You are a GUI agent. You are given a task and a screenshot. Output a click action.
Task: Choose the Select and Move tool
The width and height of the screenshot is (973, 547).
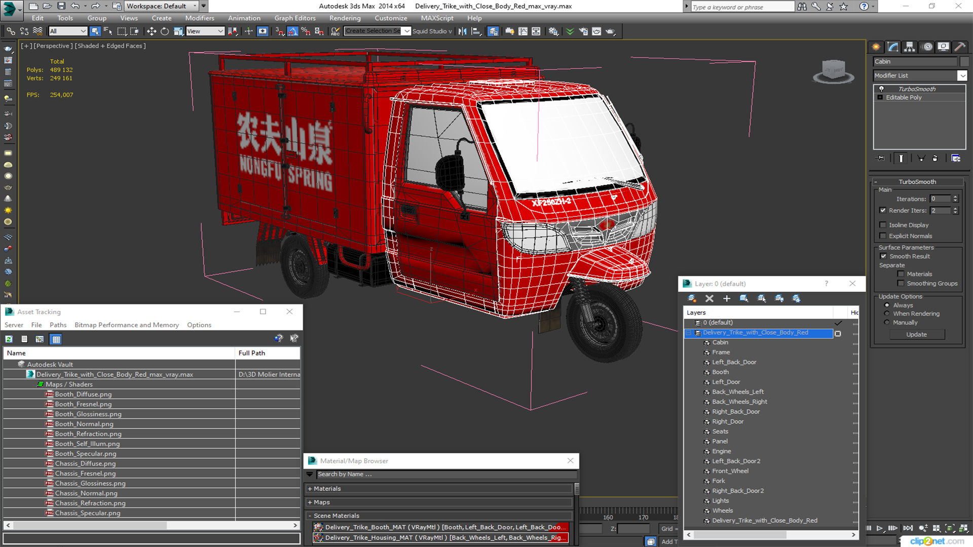[x=152, y=31]
